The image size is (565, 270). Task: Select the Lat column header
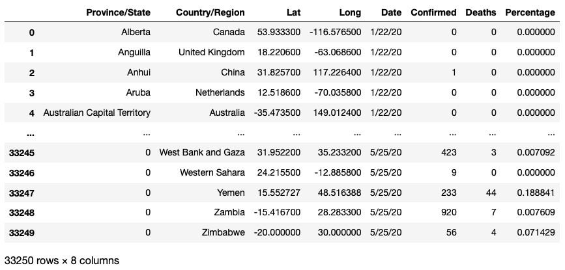(x=293, y=12)
